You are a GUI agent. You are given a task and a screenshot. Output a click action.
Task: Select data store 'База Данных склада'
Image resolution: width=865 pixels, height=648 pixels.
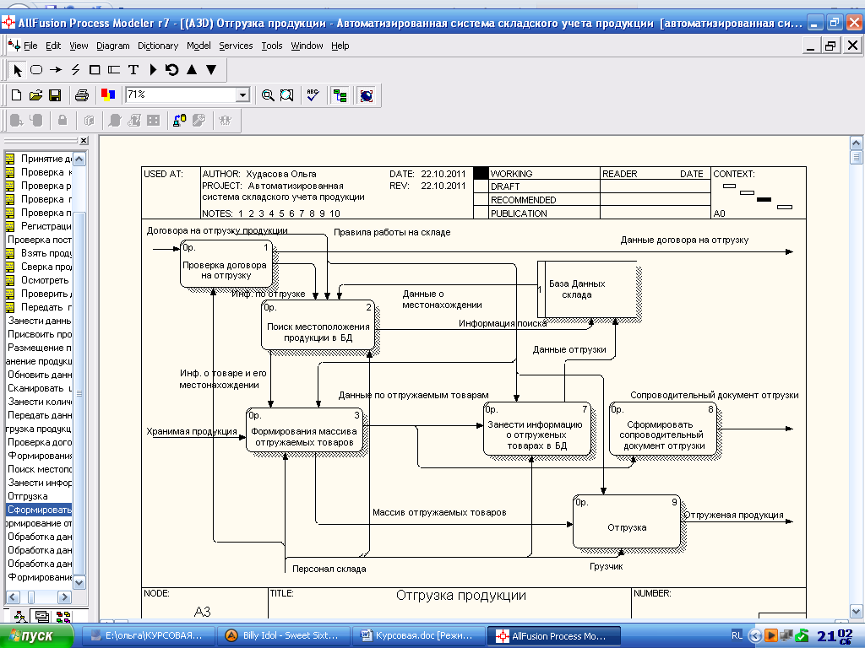(x=588, y=289)
